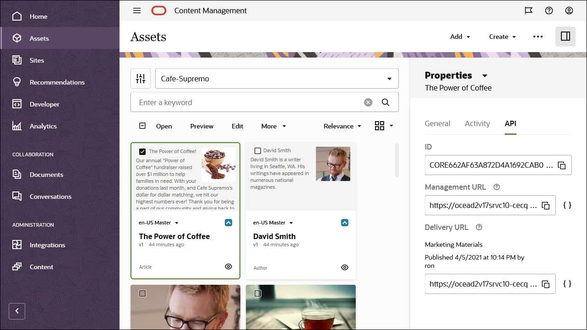This screenshot has width=587, height=330.
Task: Go to Assets in the sidebar
Action: click(60, 38)
